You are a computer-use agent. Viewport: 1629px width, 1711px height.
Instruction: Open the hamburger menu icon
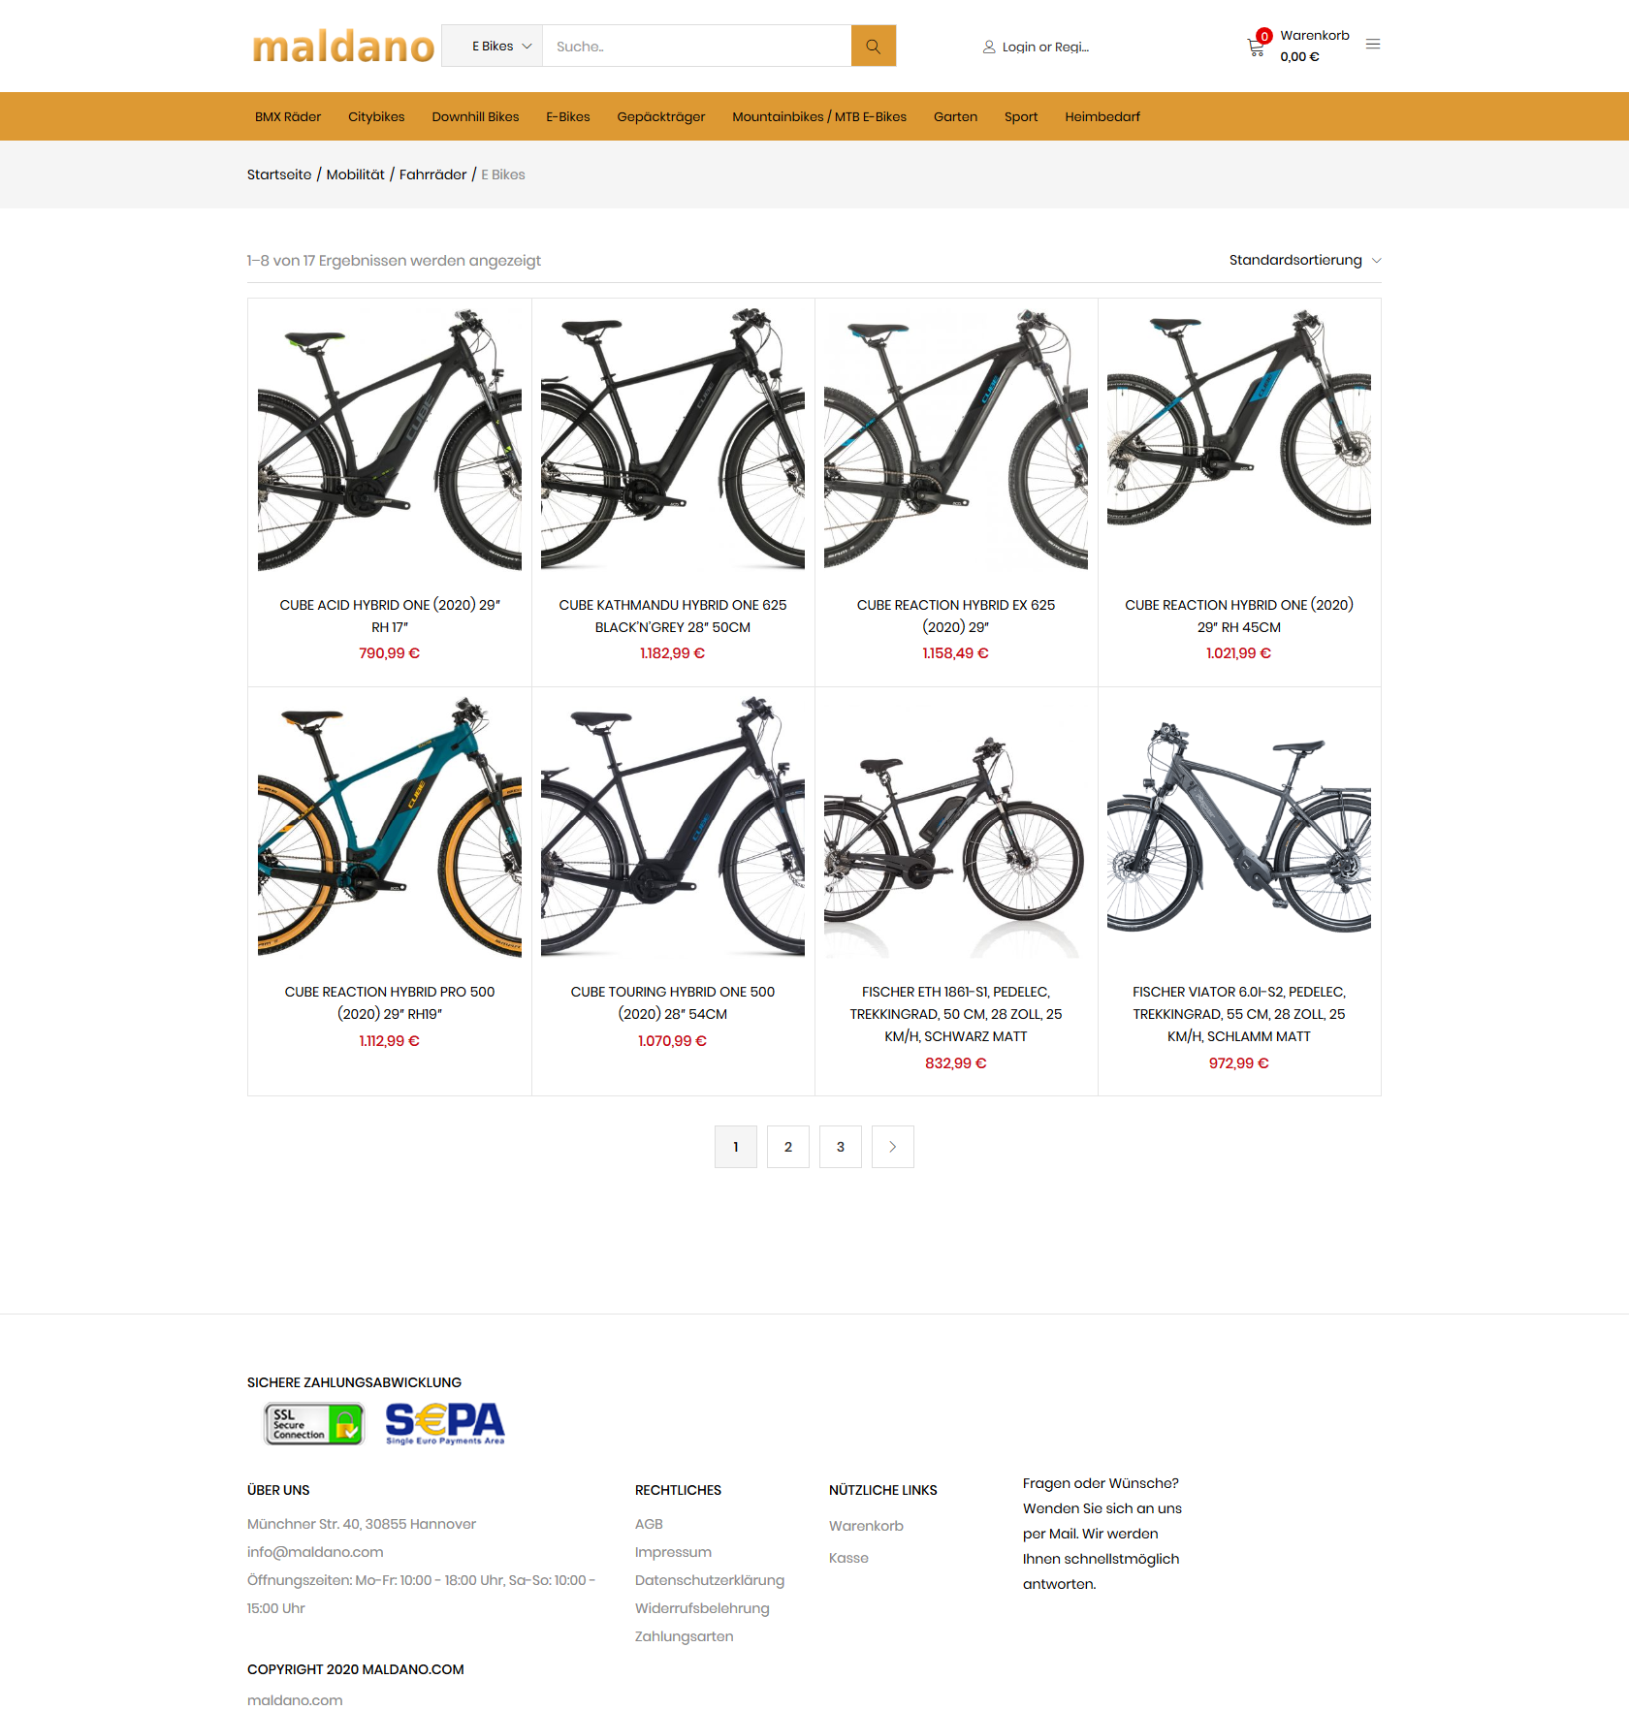[1373, 44]
